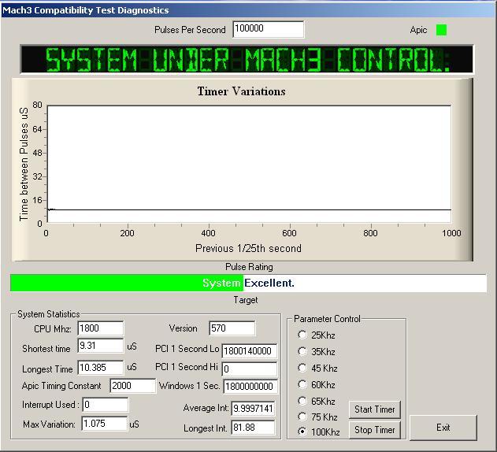
Task: Select the 60Khz radio button
Action: (x=303, y=384)
